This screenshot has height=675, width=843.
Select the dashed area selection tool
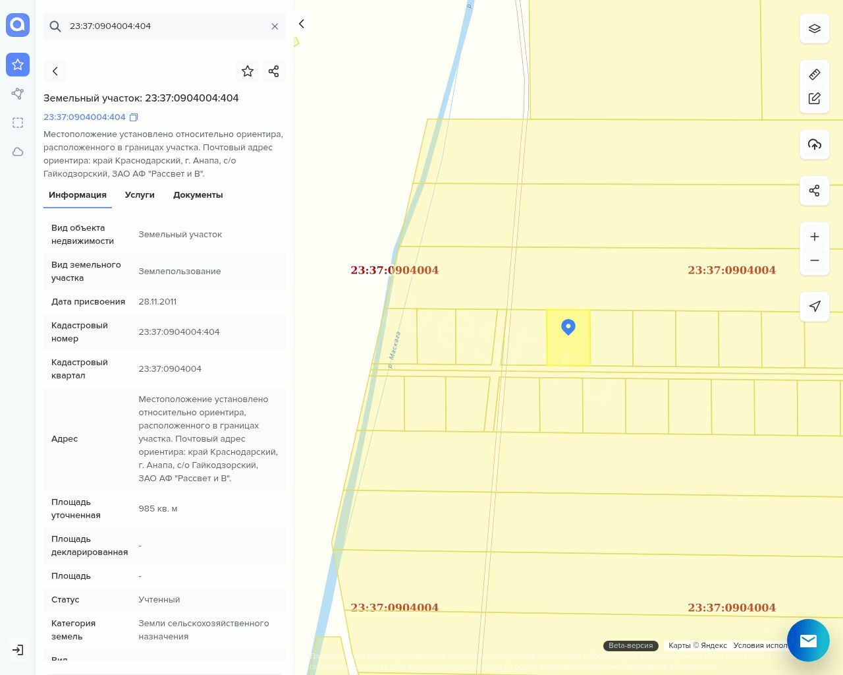tap(18, 123)
